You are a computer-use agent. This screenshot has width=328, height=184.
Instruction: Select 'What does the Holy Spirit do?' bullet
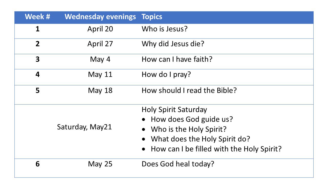[x=200, y=139]
